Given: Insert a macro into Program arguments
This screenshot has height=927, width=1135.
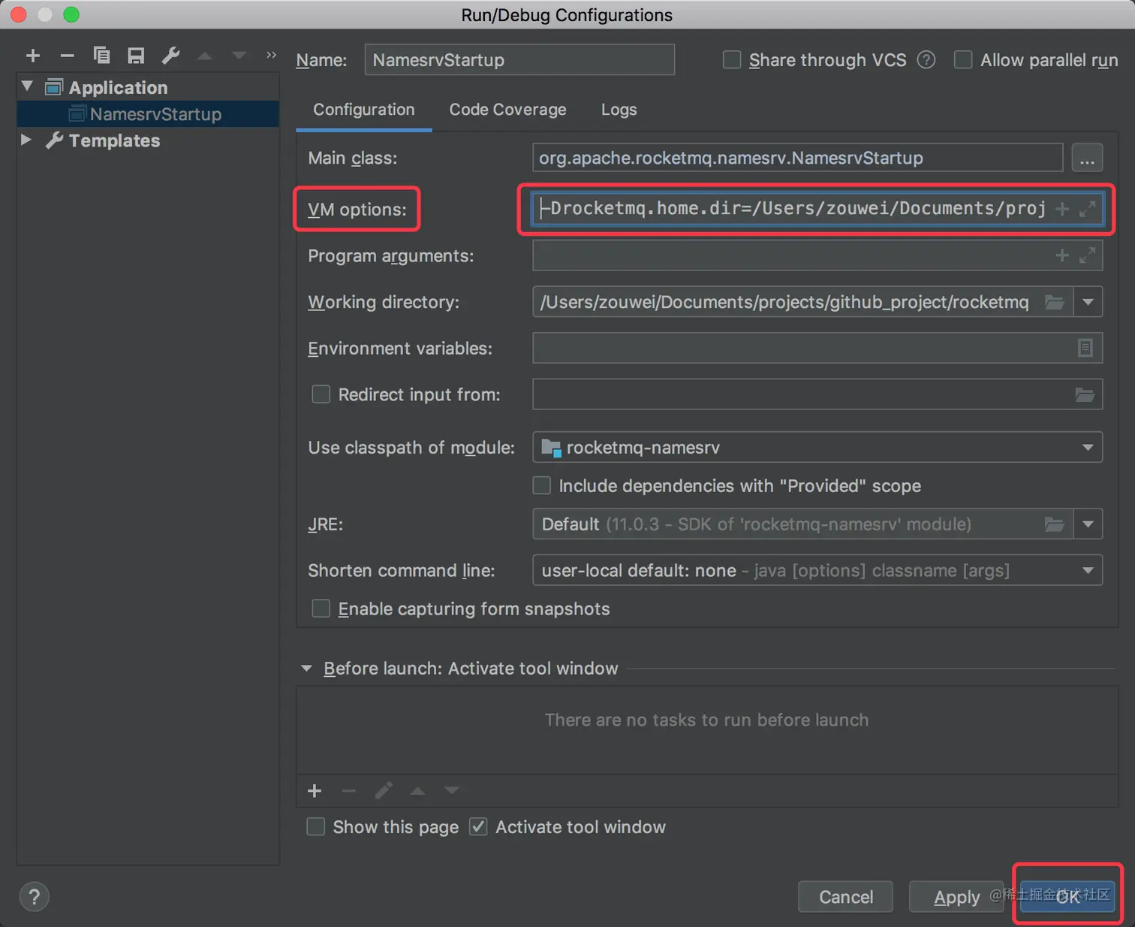Looking at the screenshot, I should 1062,255.
